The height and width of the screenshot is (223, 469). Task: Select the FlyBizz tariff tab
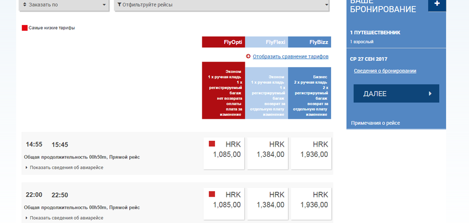tap(309, 42)
